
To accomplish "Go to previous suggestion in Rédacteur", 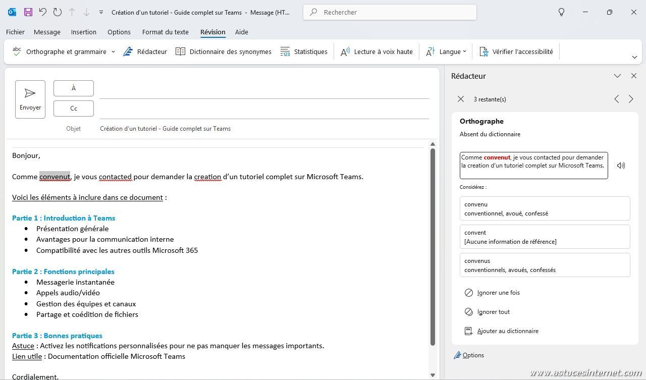I will point(617,99).
